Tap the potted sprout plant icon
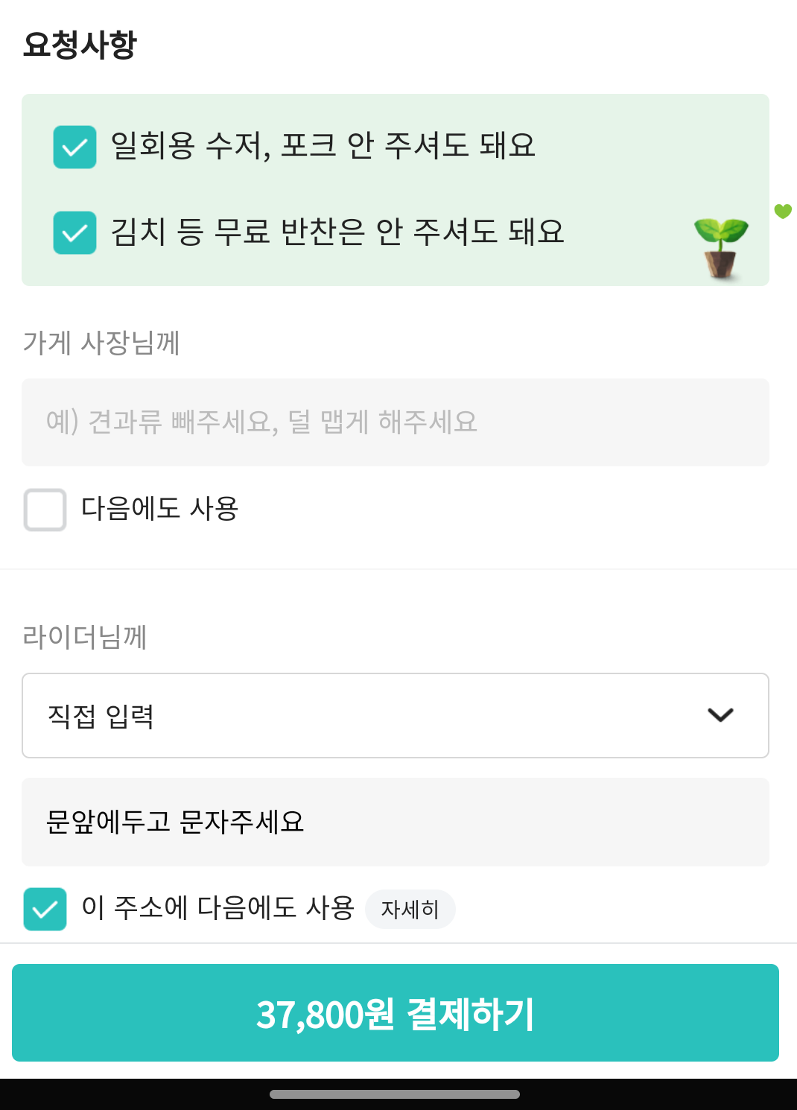 (720, 248)
